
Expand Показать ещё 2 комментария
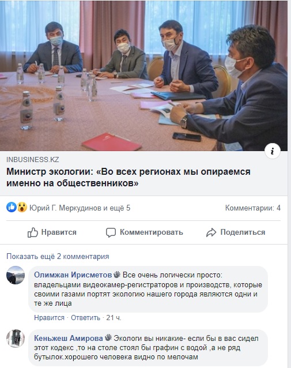(x=58, y=256)
